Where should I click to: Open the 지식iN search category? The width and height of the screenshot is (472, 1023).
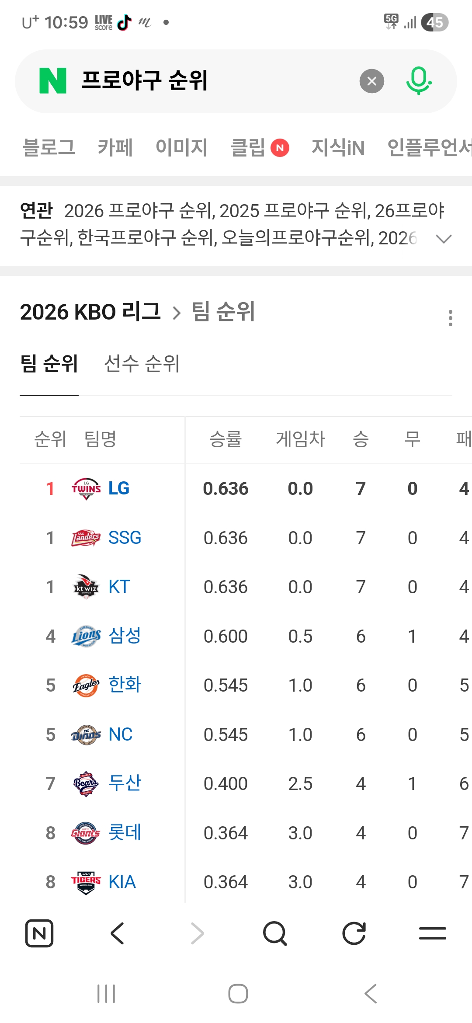point(338,147)
